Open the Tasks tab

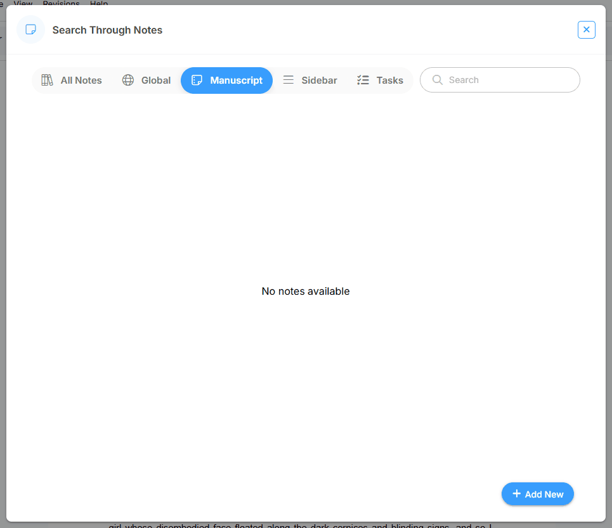389,80
